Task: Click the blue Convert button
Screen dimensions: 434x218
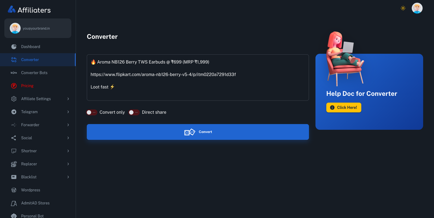Action: (x=198, y=132)
